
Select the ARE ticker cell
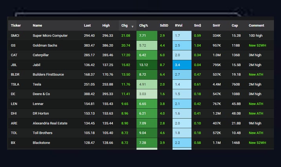pos(14,123)
